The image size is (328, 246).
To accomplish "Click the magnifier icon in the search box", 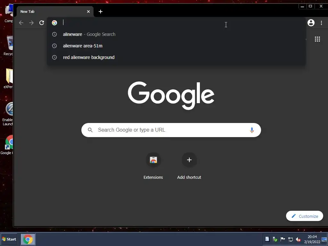I will click(90, 130).
